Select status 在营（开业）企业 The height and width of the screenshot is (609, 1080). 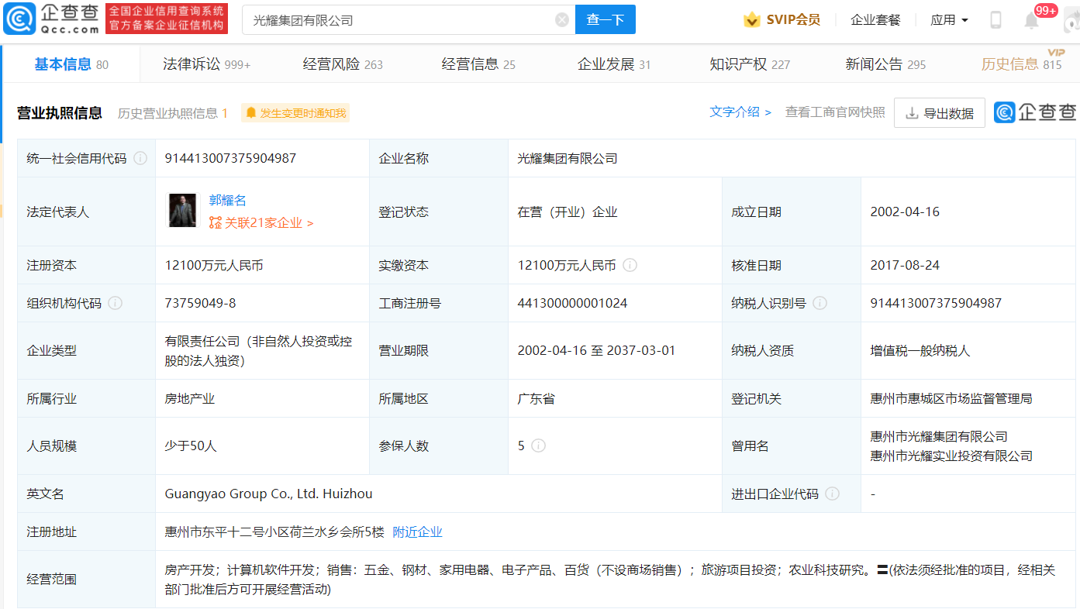pos(568,212)
